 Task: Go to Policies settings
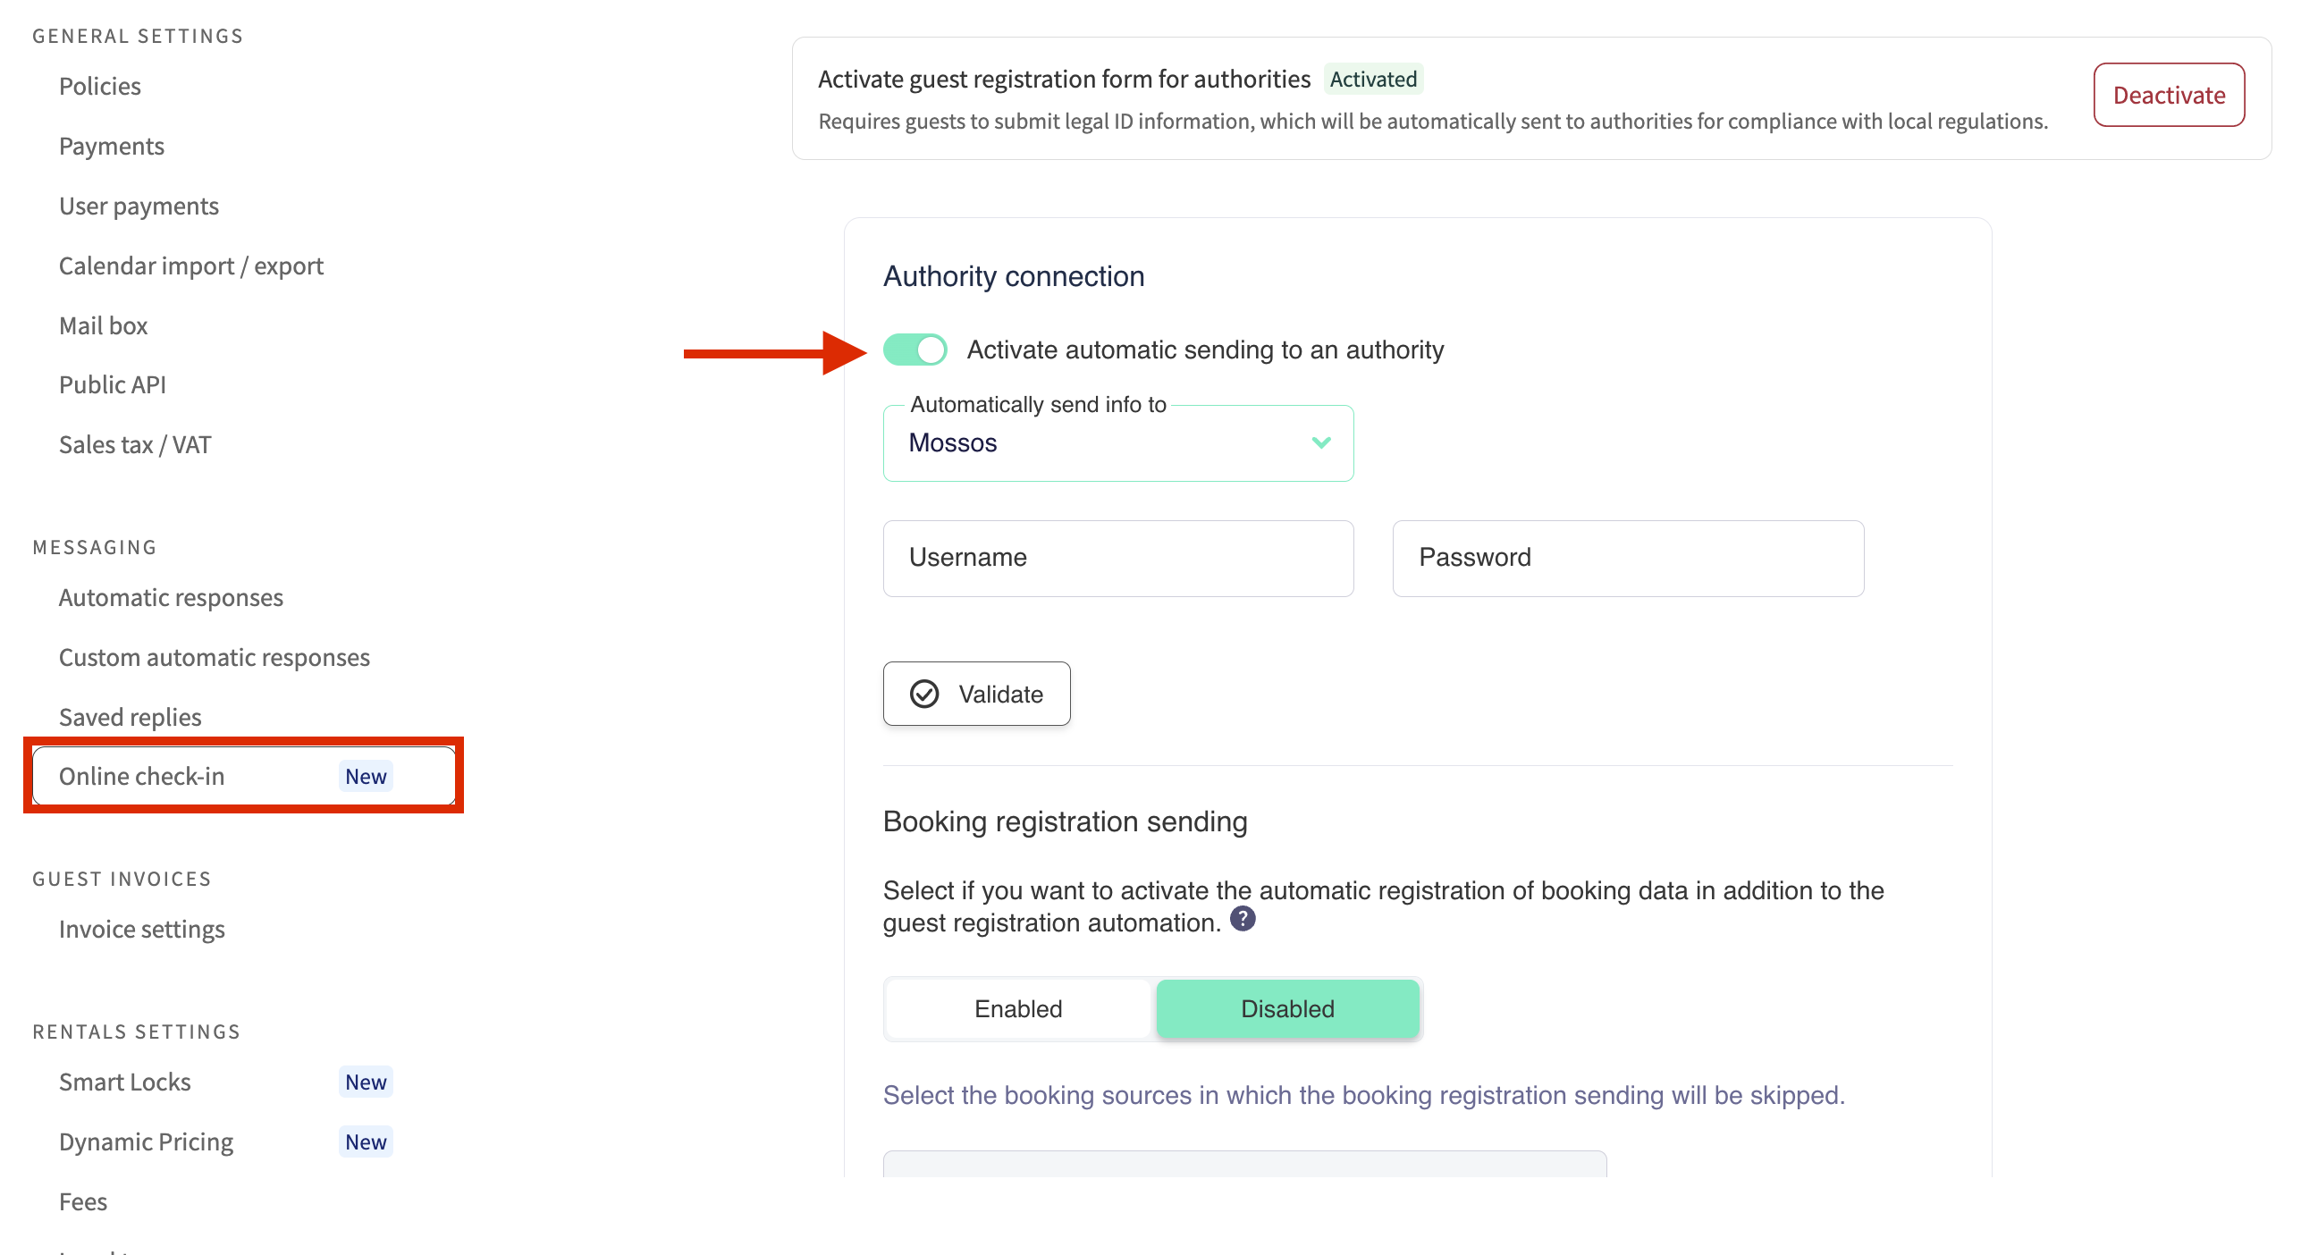click(x=100, y=87)
